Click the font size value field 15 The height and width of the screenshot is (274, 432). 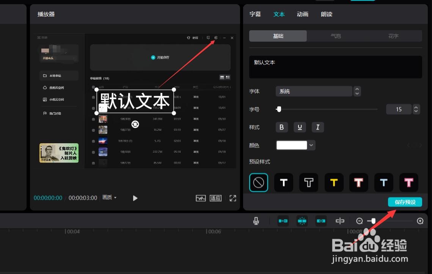tap(399, 109)
